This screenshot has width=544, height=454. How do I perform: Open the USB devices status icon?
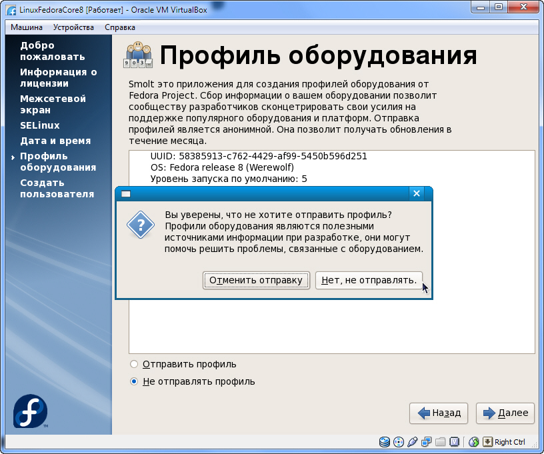[x=413, y=442]
